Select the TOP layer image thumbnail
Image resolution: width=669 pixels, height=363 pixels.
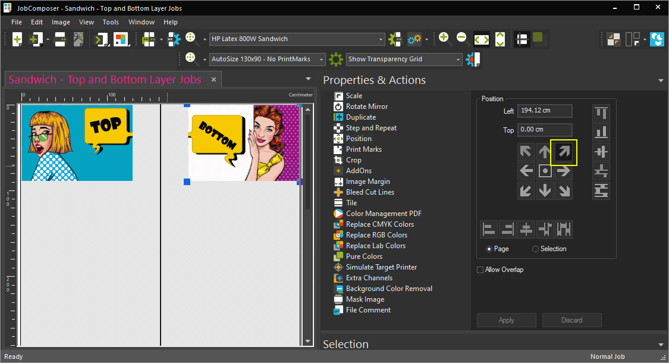coord(77,143)
